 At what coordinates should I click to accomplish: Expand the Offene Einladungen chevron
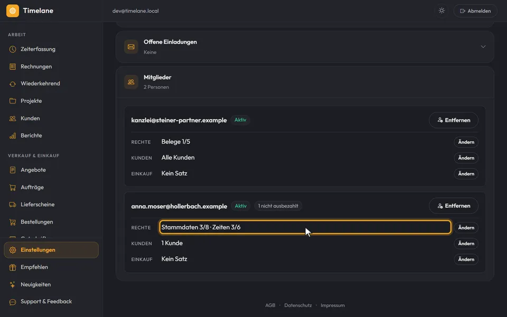[x=483, y=46]
